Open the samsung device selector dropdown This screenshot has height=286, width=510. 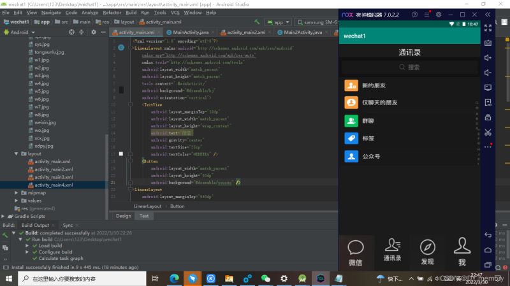coord(317,22)
